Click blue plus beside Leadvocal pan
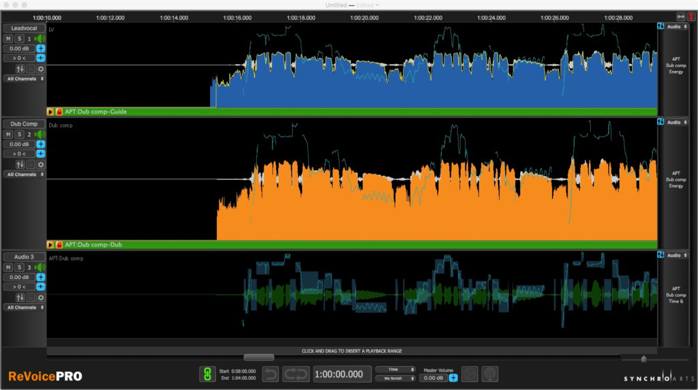 pos(40,58)
